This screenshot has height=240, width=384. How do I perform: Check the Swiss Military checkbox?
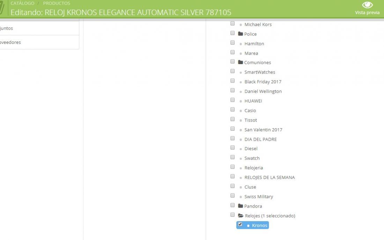click(x=232, y=195)
